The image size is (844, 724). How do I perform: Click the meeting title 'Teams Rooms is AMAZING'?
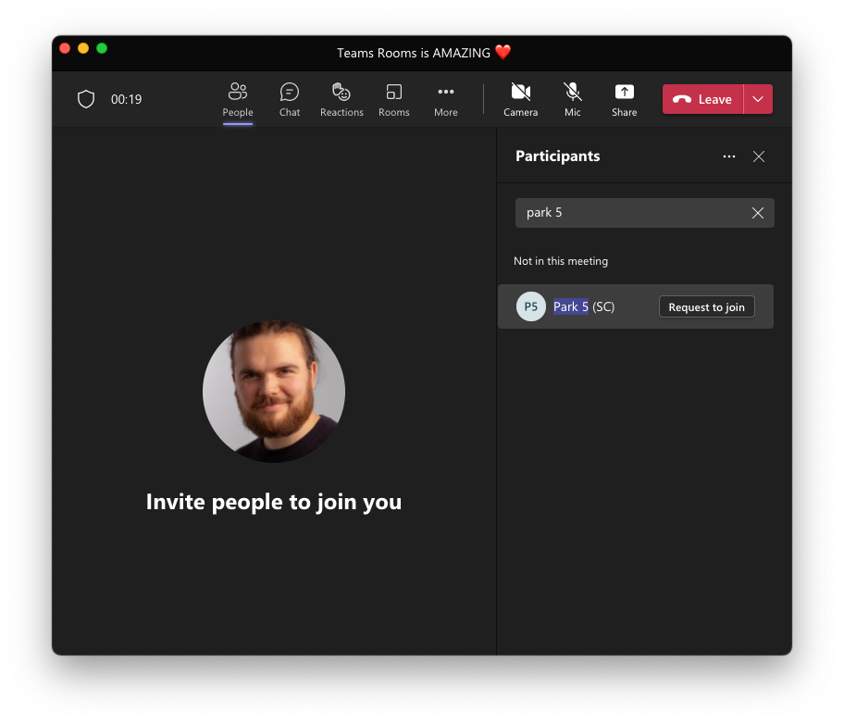tap(414, 53)
